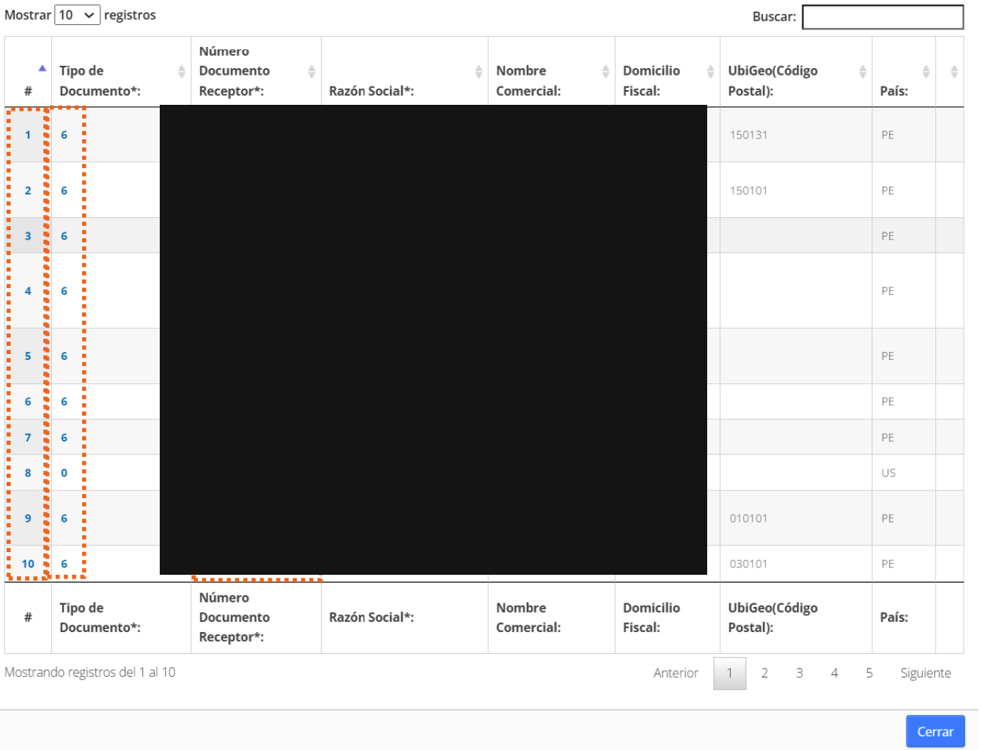The image size is (982, 750).
Task: Sort by Nombre Comercial column arrows
Action: pyautogui.click(x=605, y=71)
